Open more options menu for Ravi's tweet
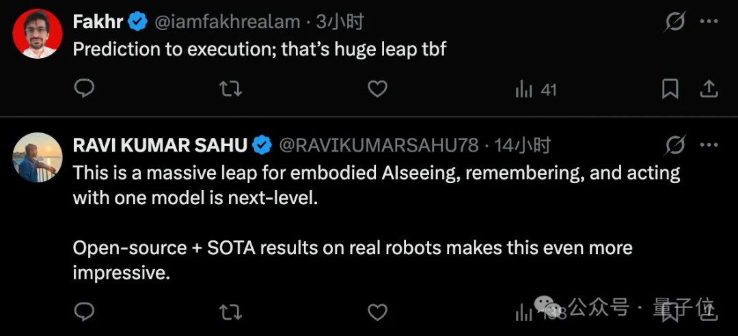Image resolution: width=738 pixels, height=336 pixels. tap(709, 145)
